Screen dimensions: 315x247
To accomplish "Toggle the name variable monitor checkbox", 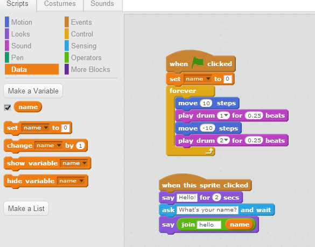I will pyautogui.click(x=8, y=107).
